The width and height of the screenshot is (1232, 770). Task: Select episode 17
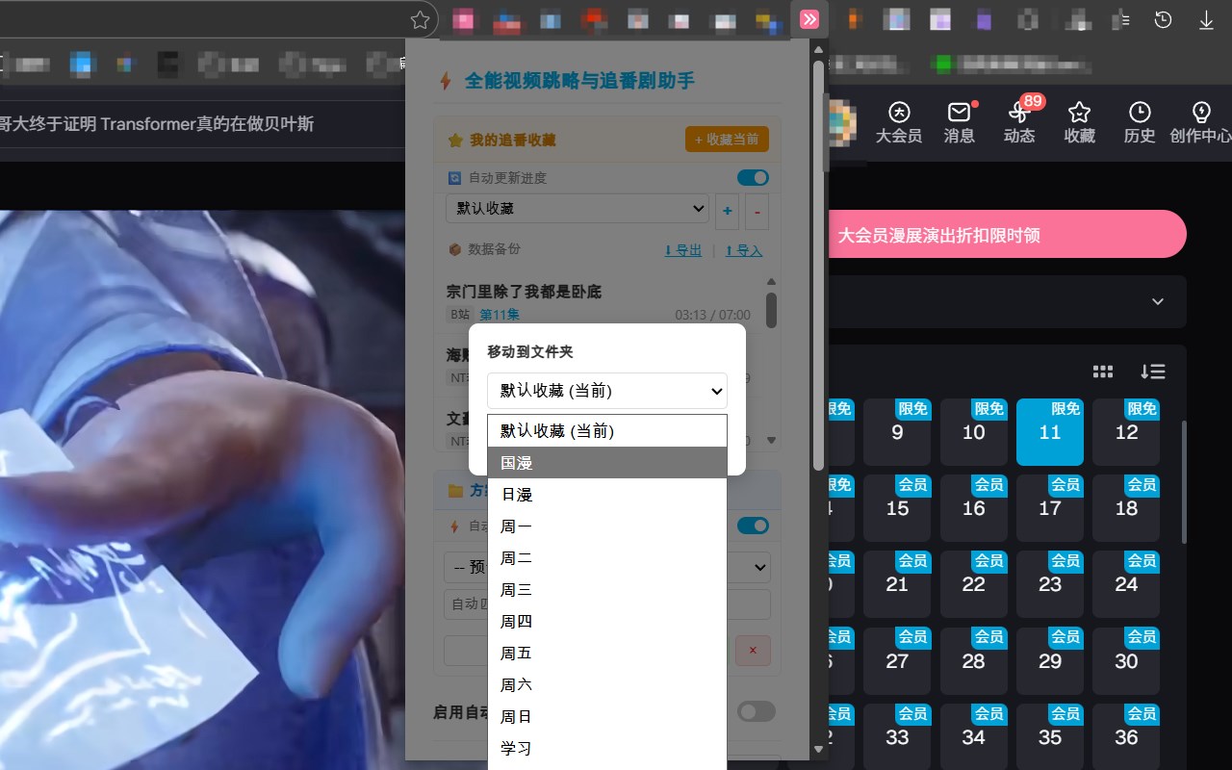pyautogui.click(x=1050, y=508)
